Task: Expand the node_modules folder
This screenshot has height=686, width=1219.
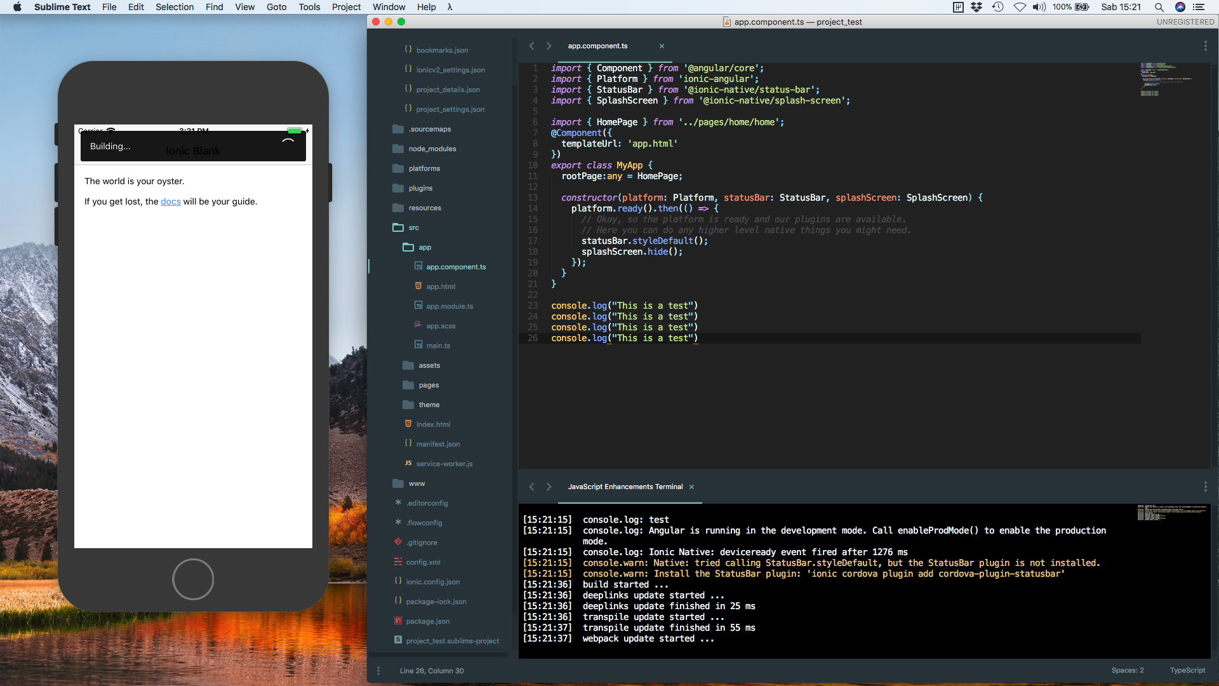Action: (432, 149)
